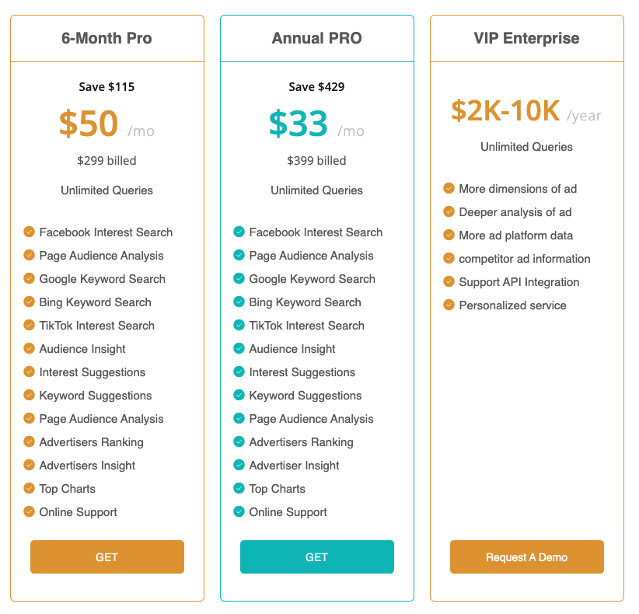Select the 6-Month Pro plan header
This screenshot has height=614, width=639.
[x=107, y=38]
